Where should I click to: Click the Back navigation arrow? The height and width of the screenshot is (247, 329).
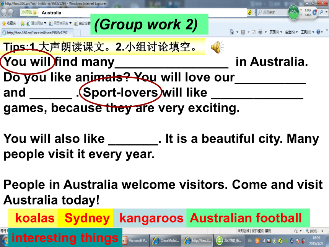pos(3,13)
